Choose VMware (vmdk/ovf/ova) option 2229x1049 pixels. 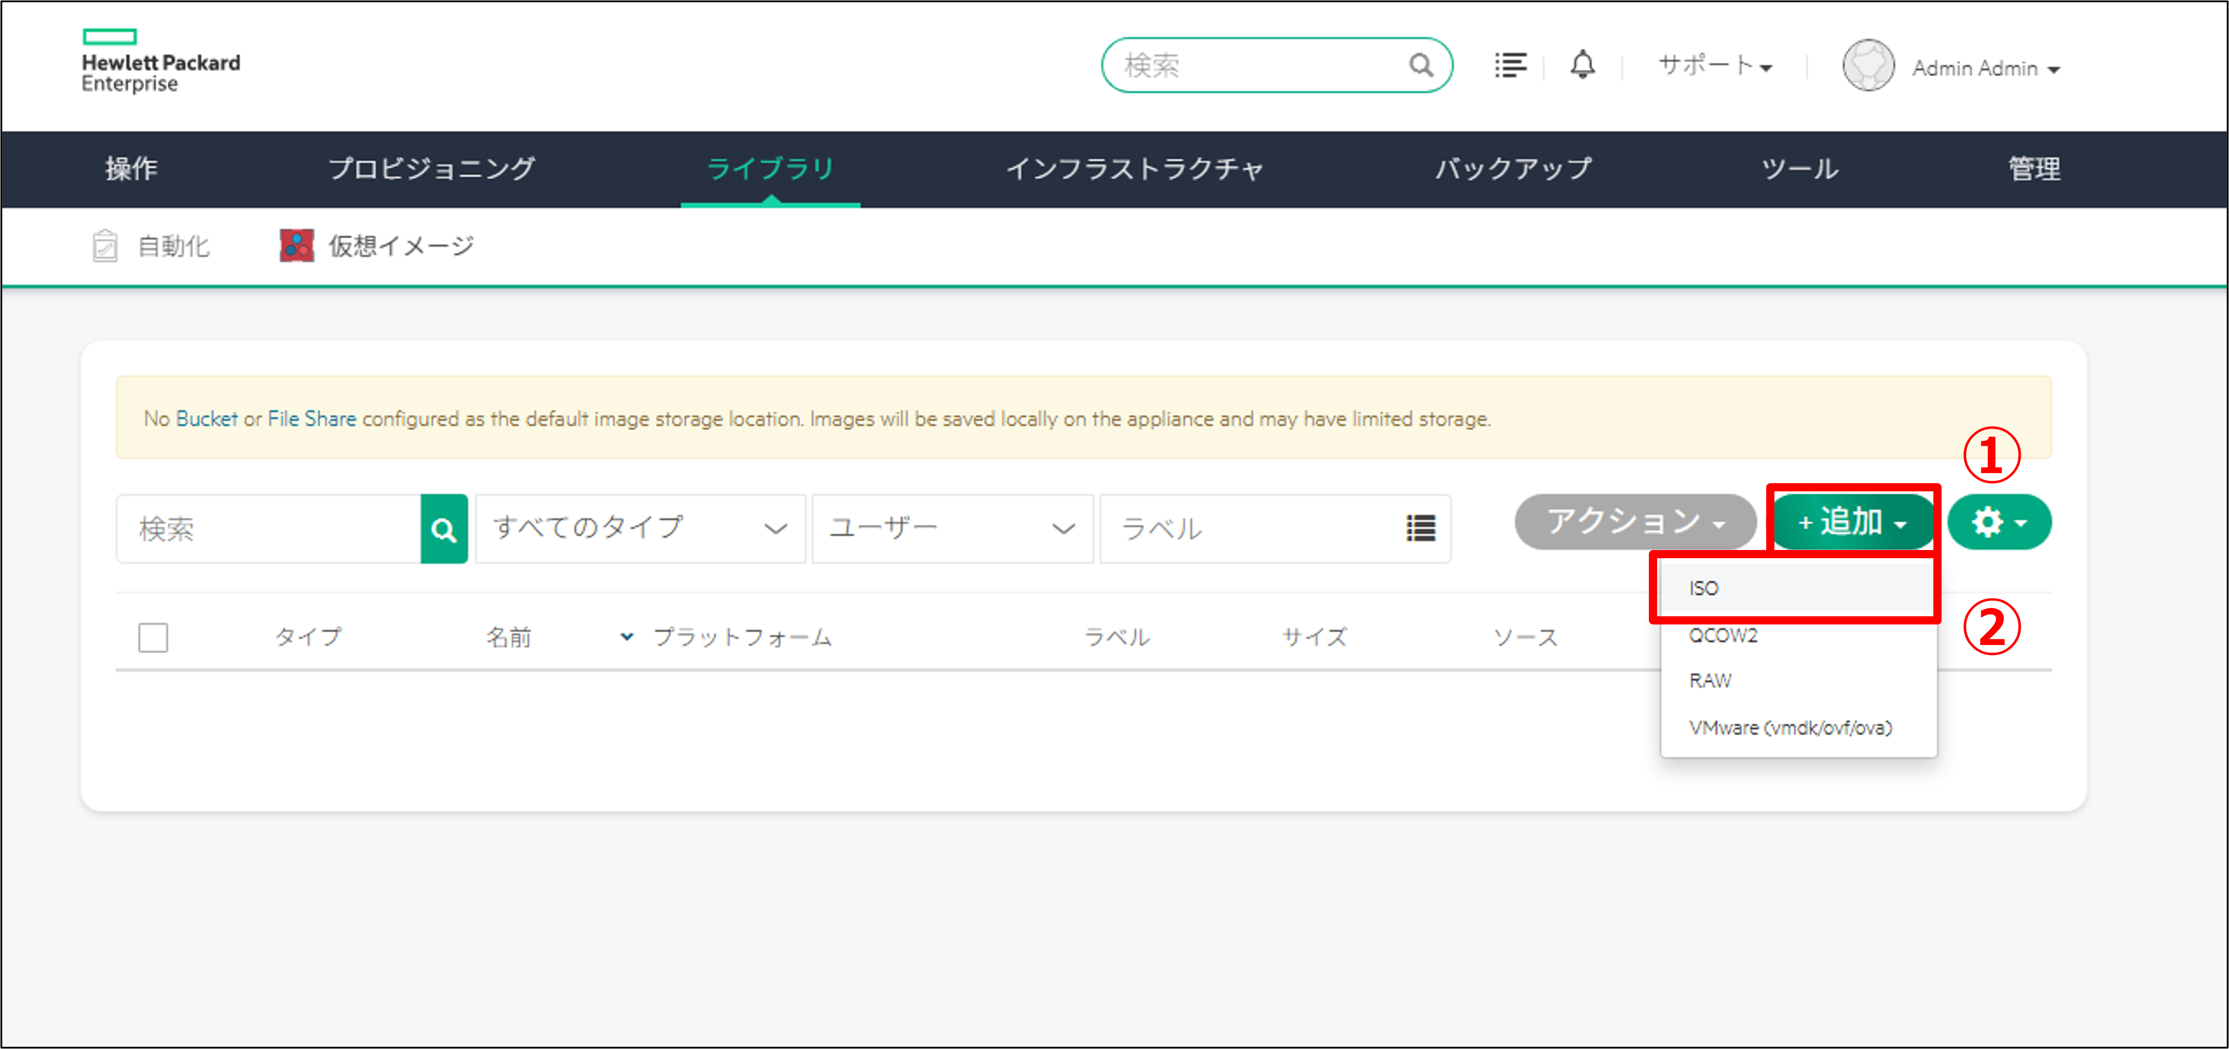coord(1790,727)
